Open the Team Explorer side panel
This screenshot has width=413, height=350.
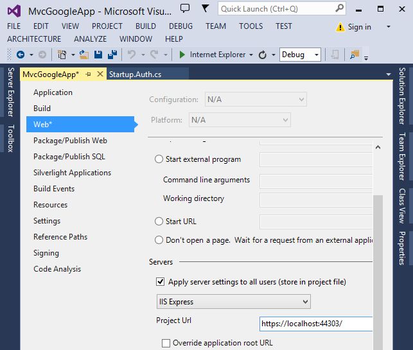click(402, 156)
